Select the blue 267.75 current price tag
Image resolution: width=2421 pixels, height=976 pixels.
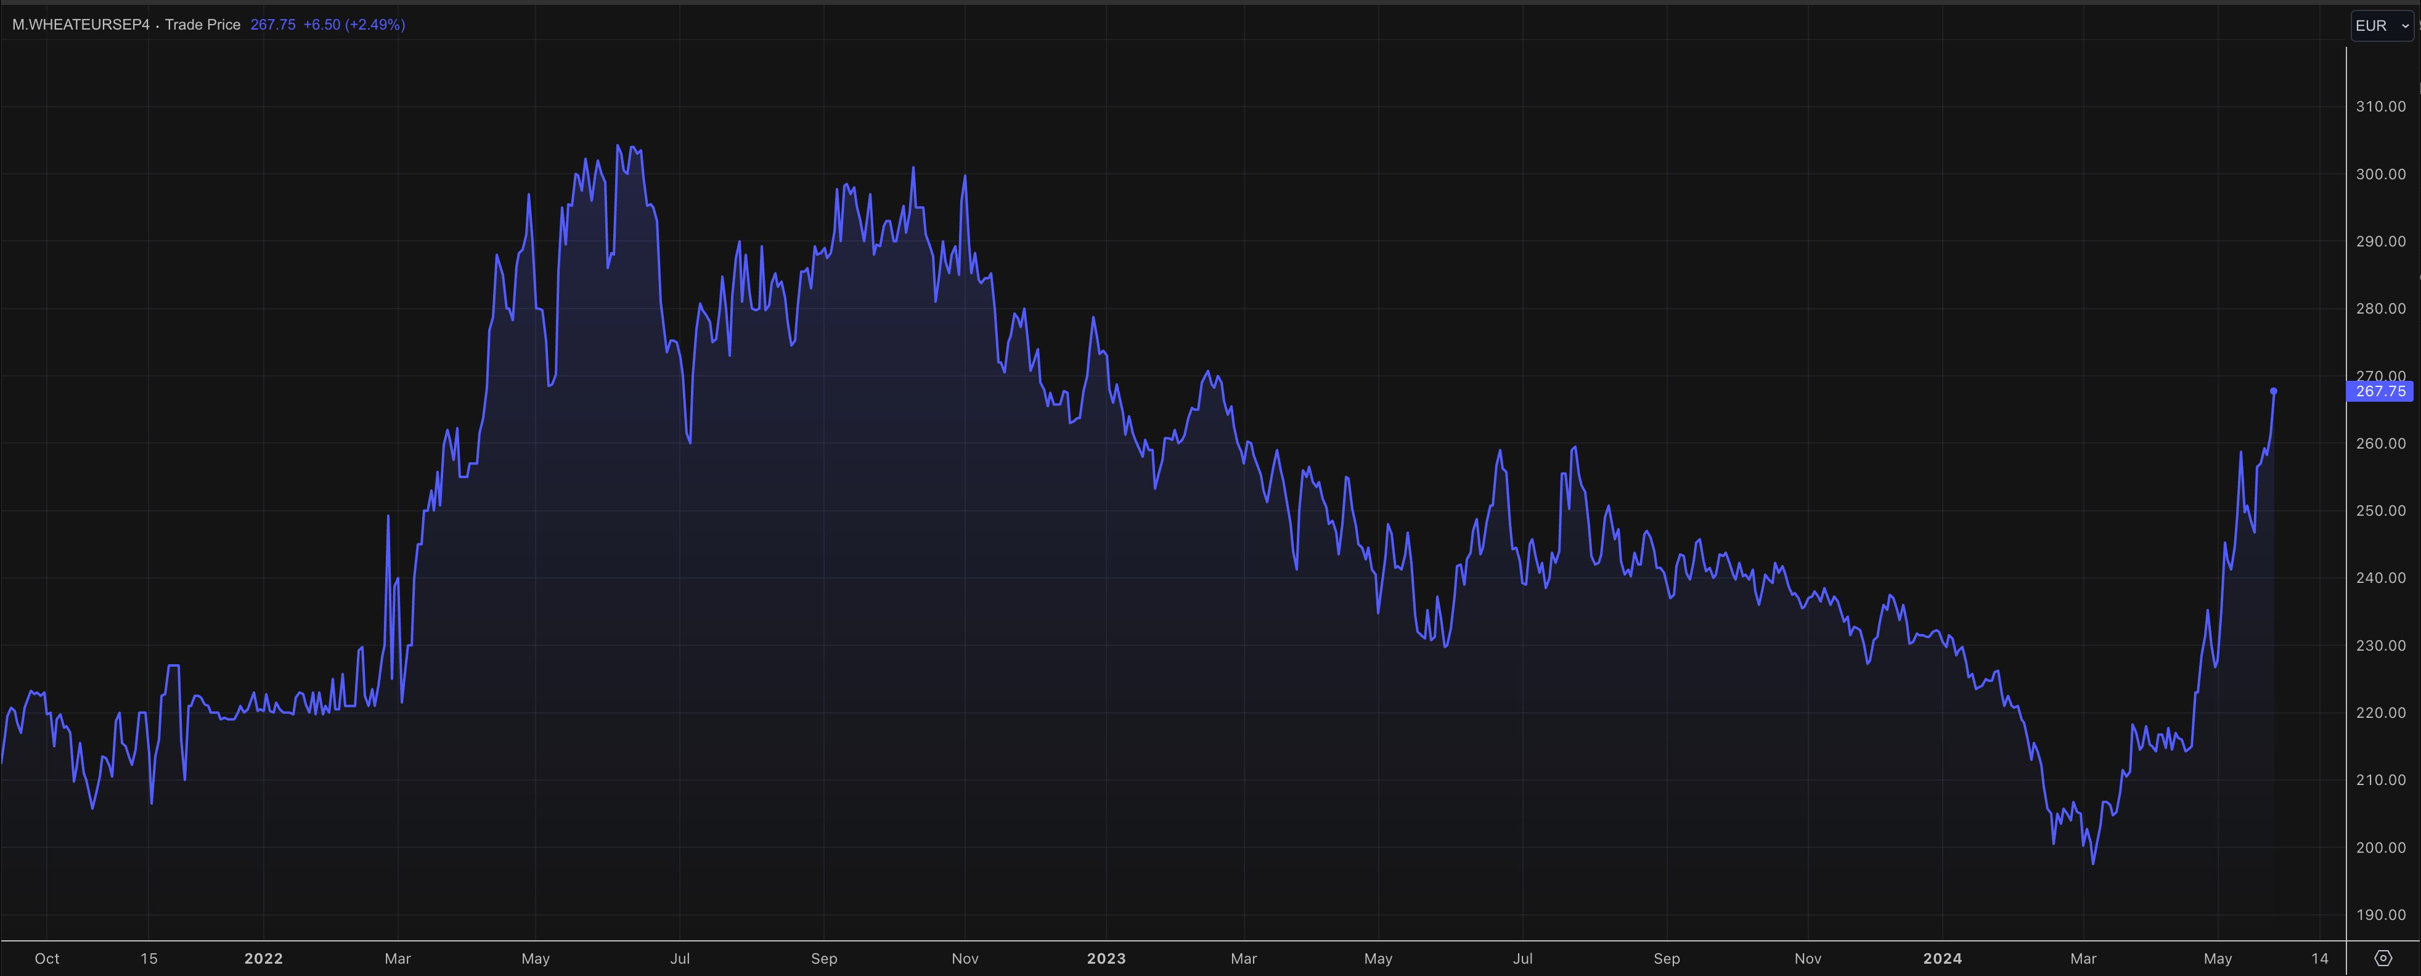[2378, 391]
